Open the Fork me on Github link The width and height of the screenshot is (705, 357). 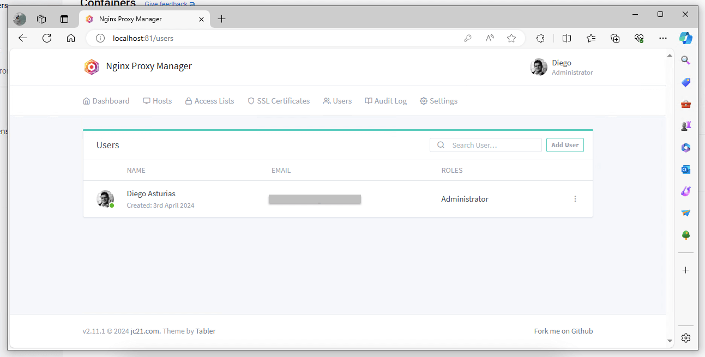(x=563, y=331)
